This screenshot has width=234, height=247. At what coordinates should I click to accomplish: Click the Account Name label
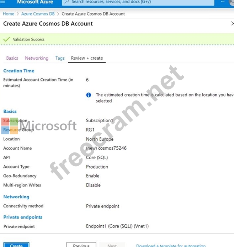tap(17, 148)
